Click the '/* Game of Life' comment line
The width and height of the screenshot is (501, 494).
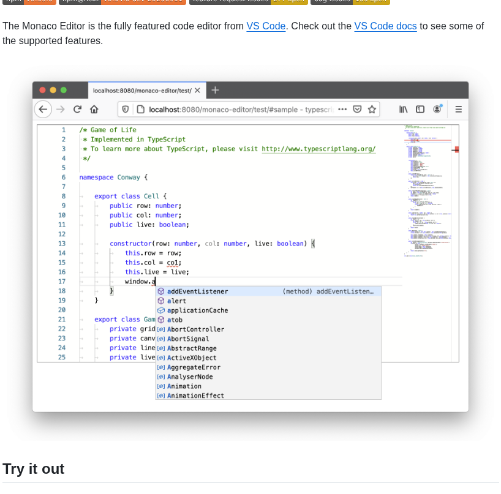point(108,130)
